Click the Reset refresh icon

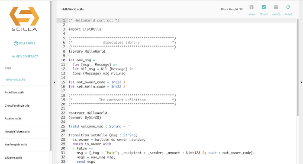click(288, 7)
